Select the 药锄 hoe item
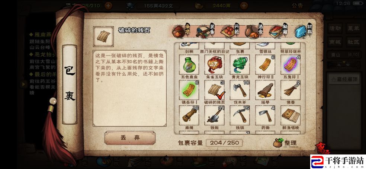Image resolution: width=366 pixels, height=169 pixels. coord(265,115)
